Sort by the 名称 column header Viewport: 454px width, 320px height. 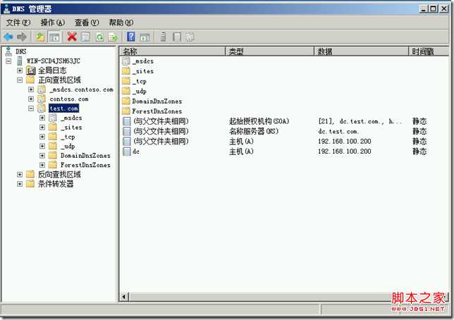pos(172,51)
